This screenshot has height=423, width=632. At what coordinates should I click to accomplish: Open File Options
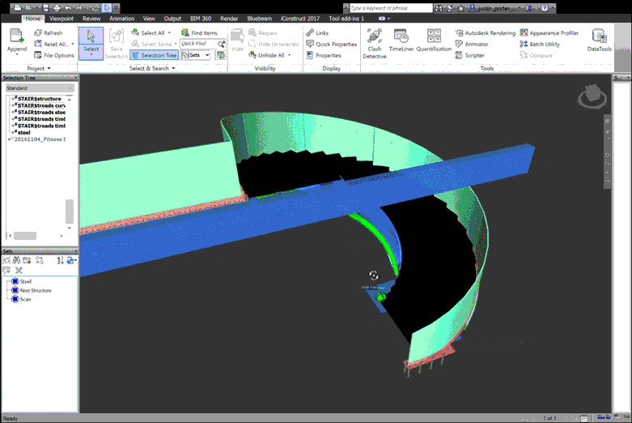(54, 55)
